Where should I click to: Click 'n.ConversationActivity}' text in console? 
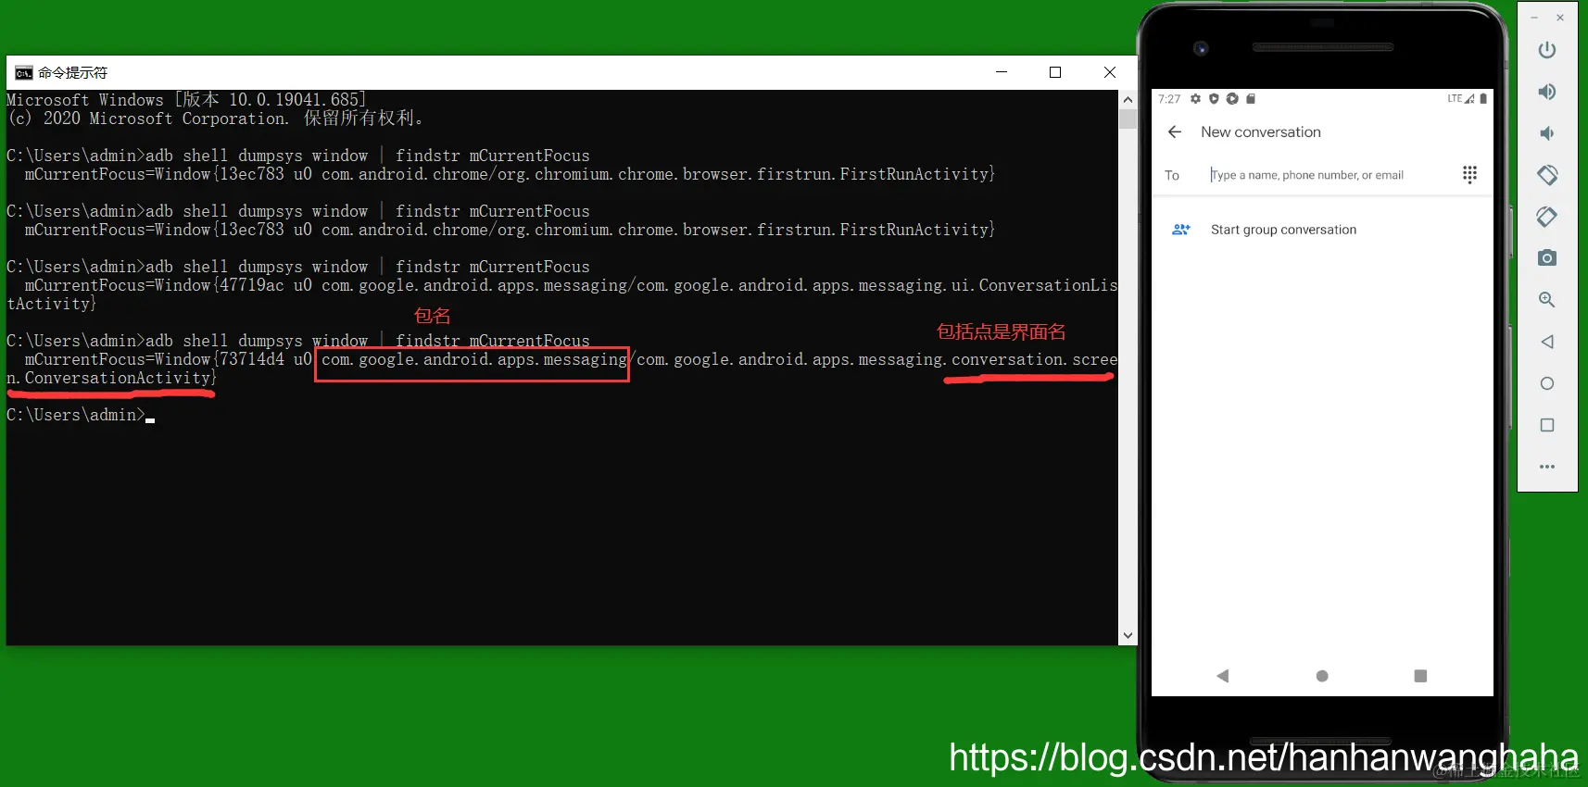(111, 378)
